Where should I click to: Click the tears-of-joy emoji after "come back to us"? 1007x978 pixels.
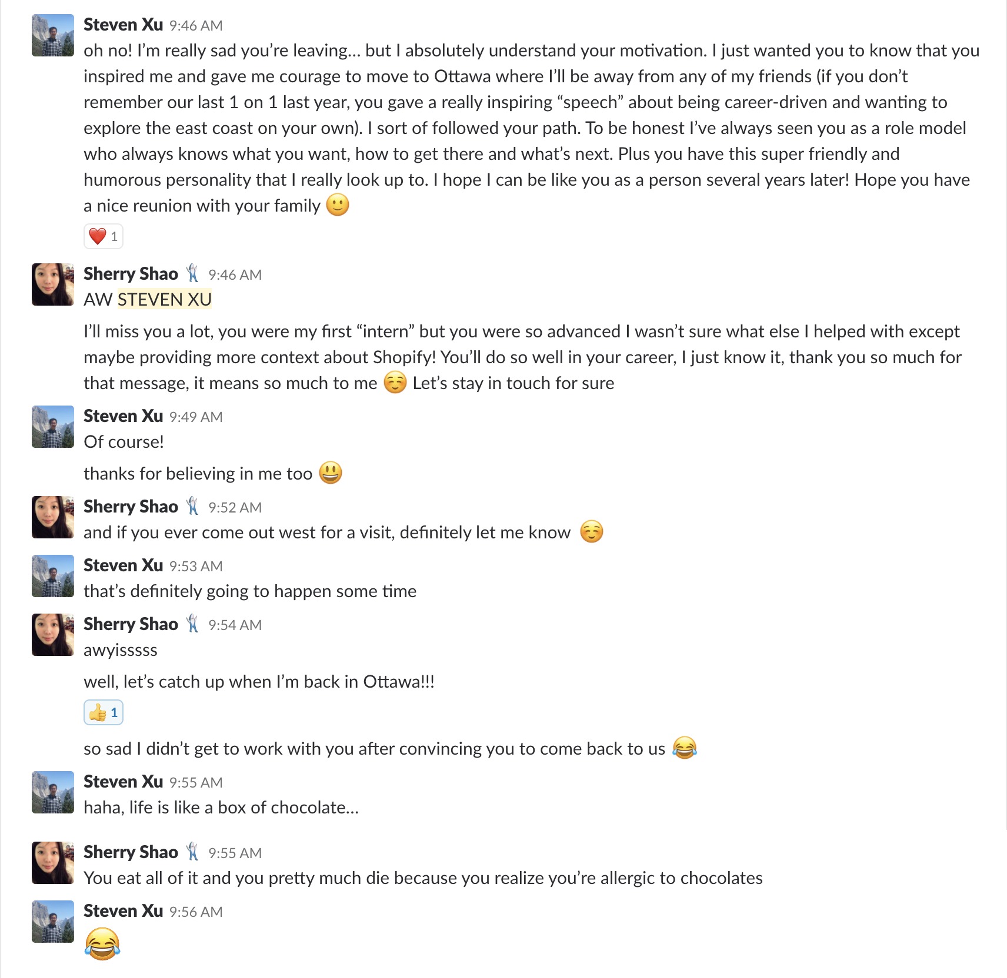[685, 748]
